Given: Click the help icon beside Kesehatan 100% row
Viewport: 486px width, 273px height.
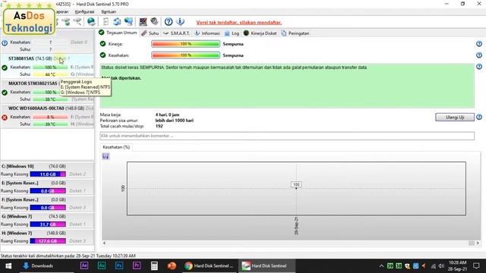Looking at the screenshot, I should 479,55.
